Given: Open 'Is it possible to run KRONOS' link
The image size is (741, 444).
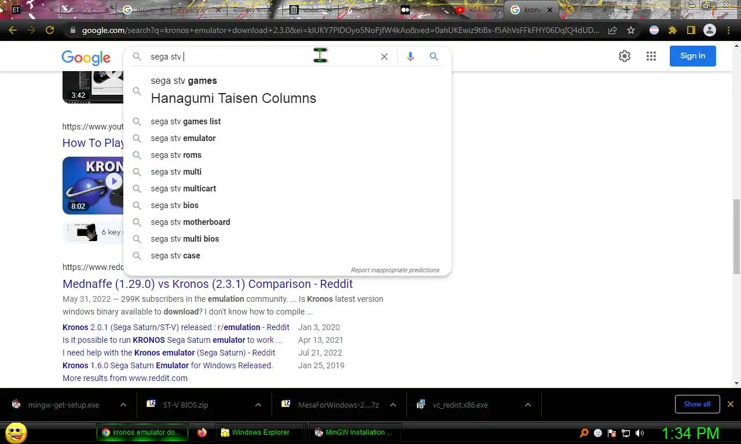Looking at the screenshot, I should (173, 340).
